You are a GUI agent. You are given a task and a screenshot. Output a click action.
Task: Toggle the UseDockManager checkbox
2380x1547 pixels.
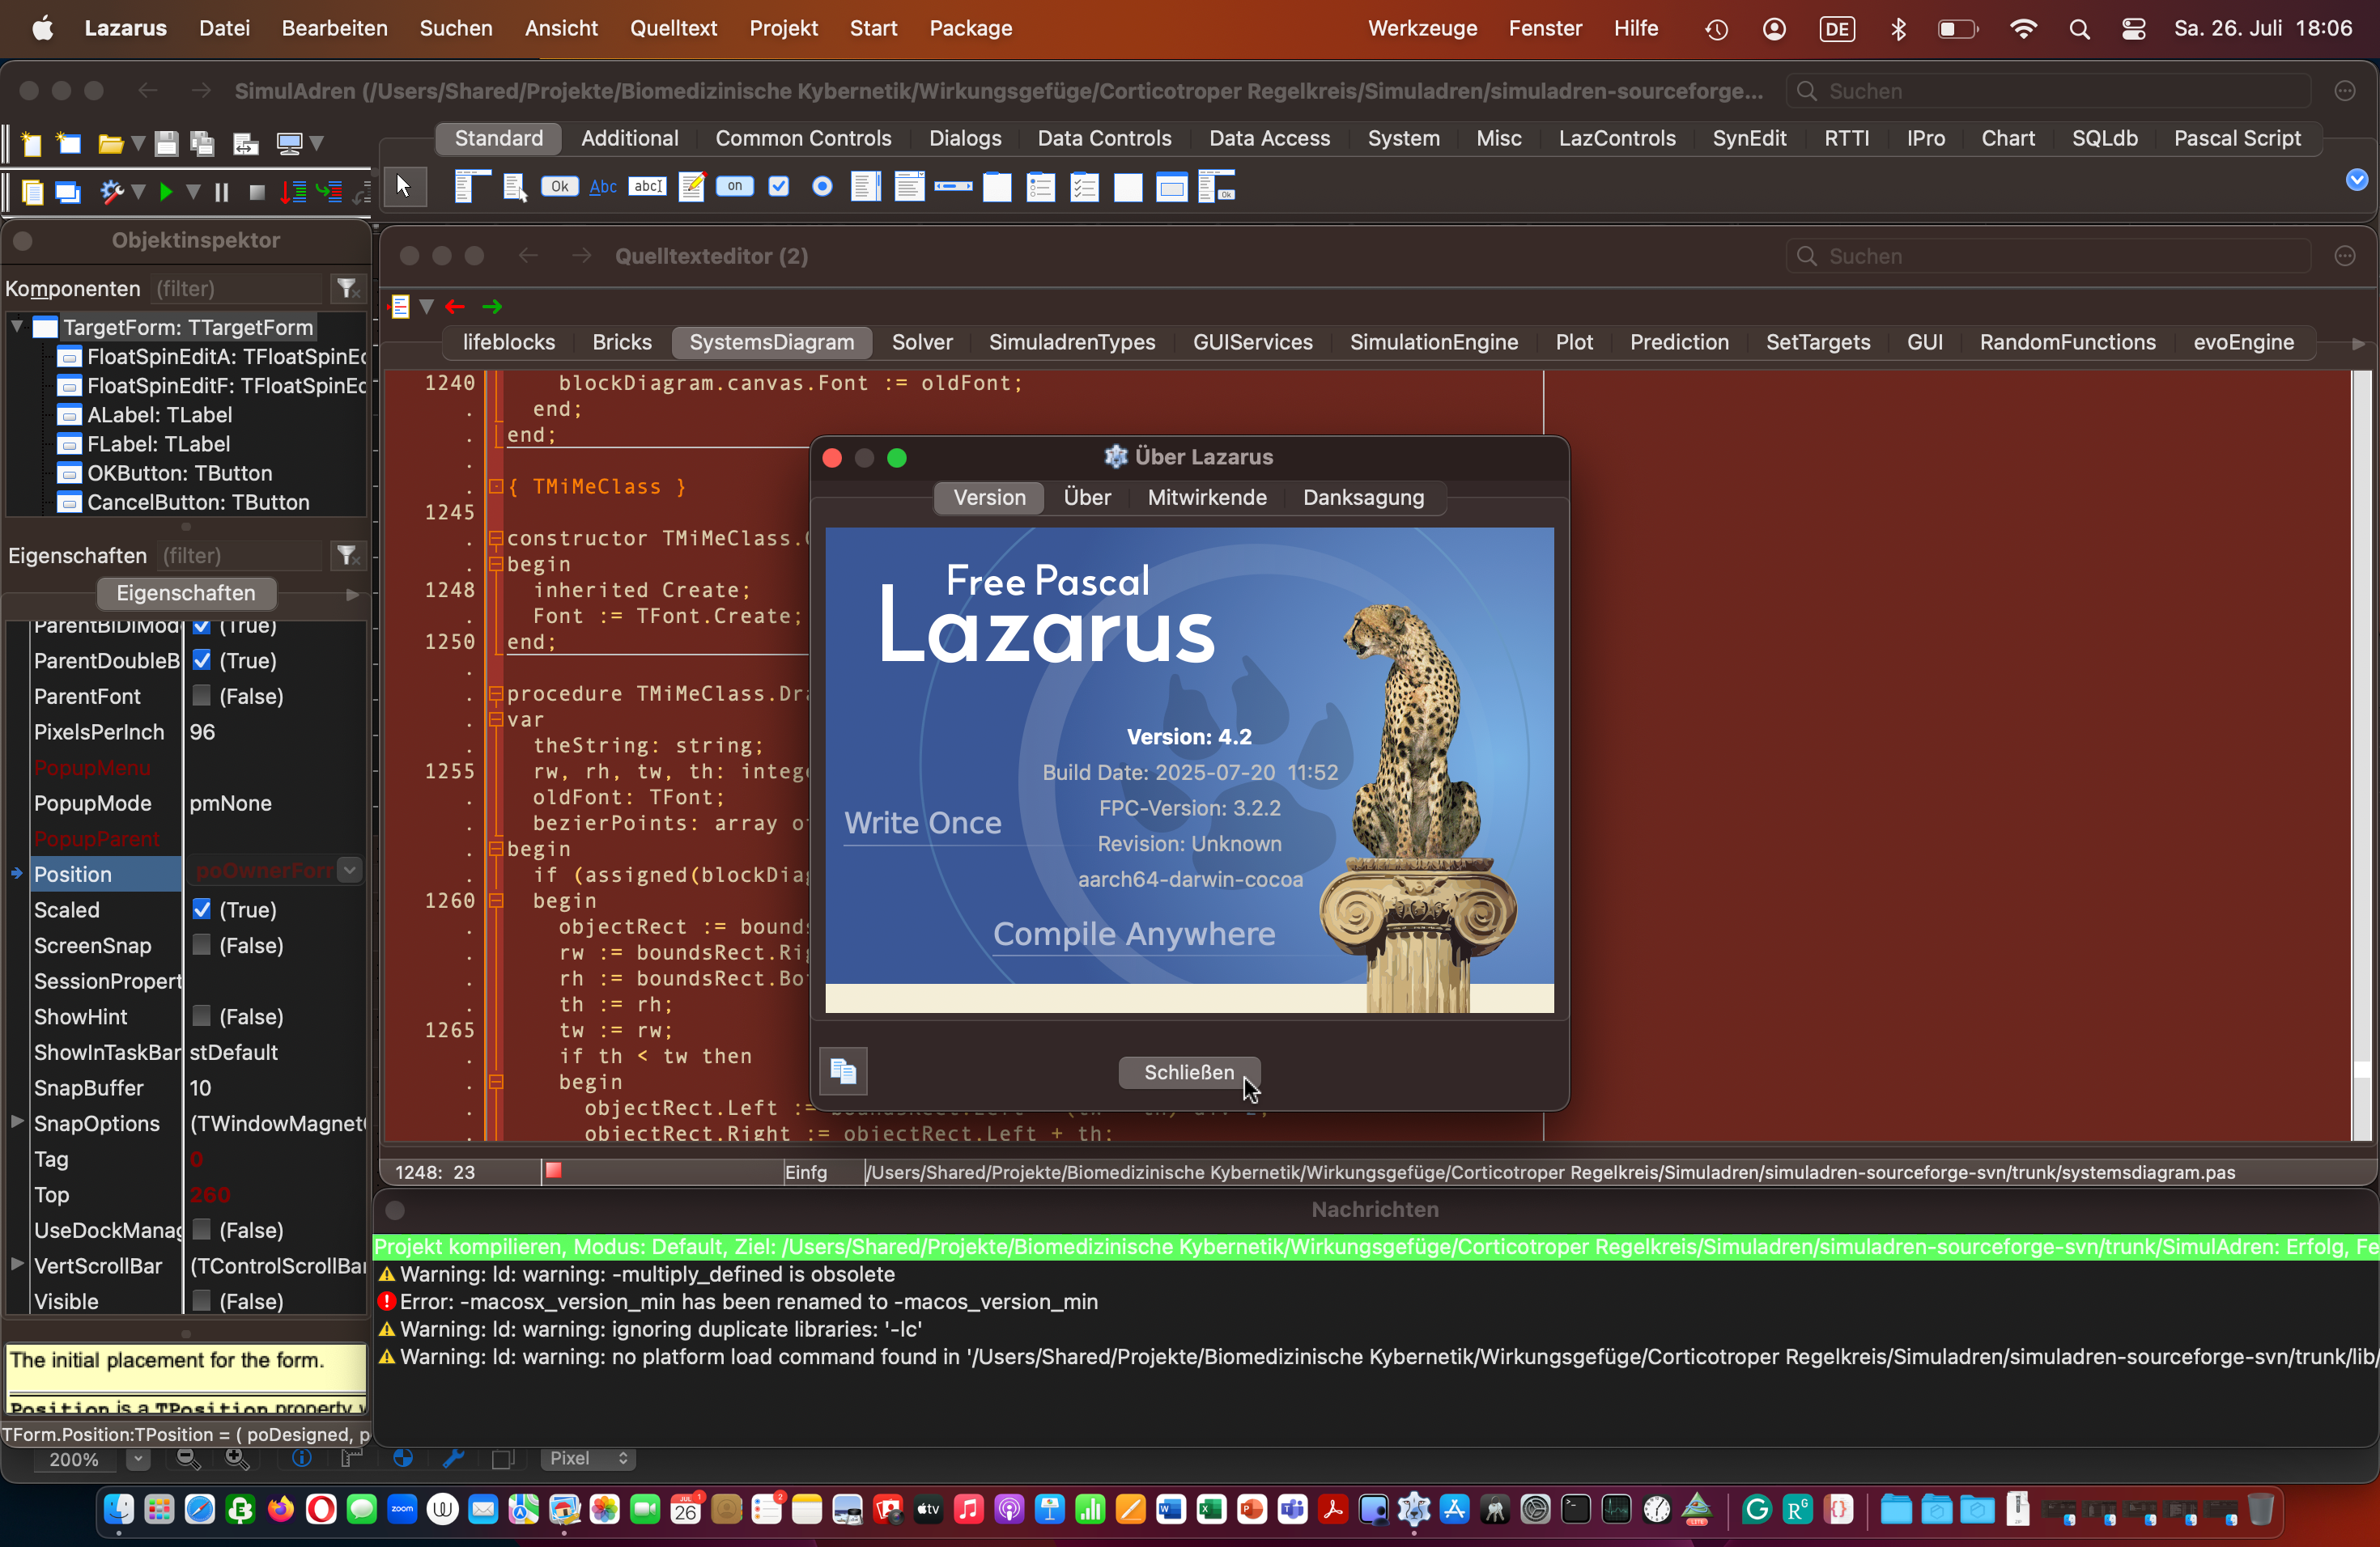click(x=202, y=1230)
